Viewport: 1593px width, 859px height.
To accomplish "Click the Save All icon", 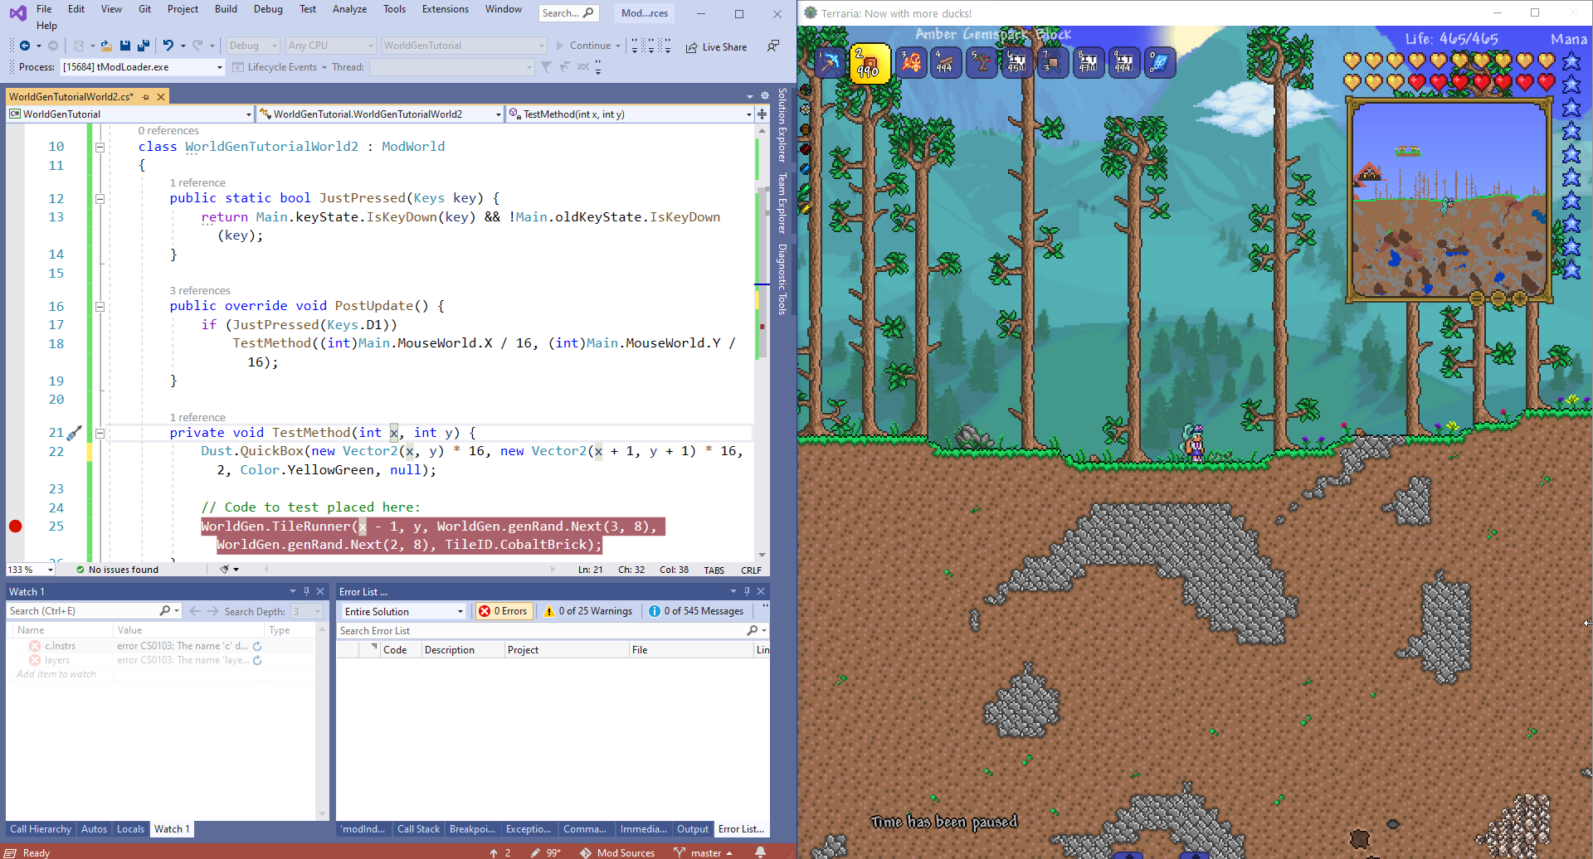I will [x=143, y=46].
